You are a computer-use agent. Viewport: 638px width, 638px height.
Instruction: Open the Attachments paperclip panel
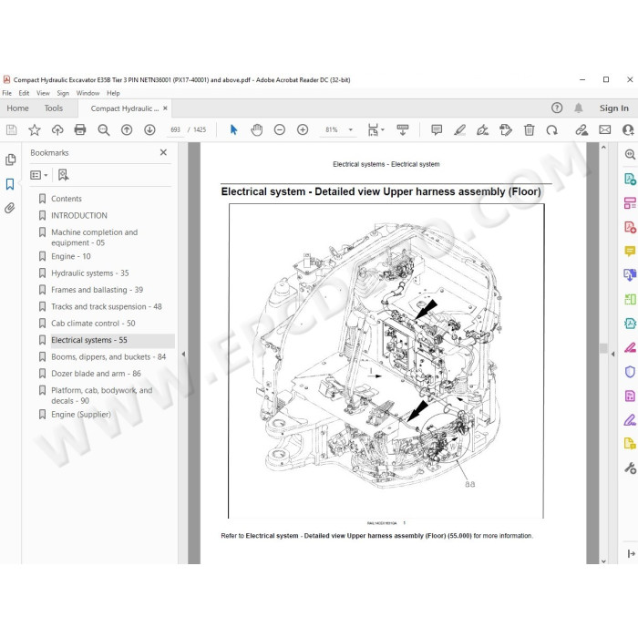pyautogui.click(x=10, y=208)
